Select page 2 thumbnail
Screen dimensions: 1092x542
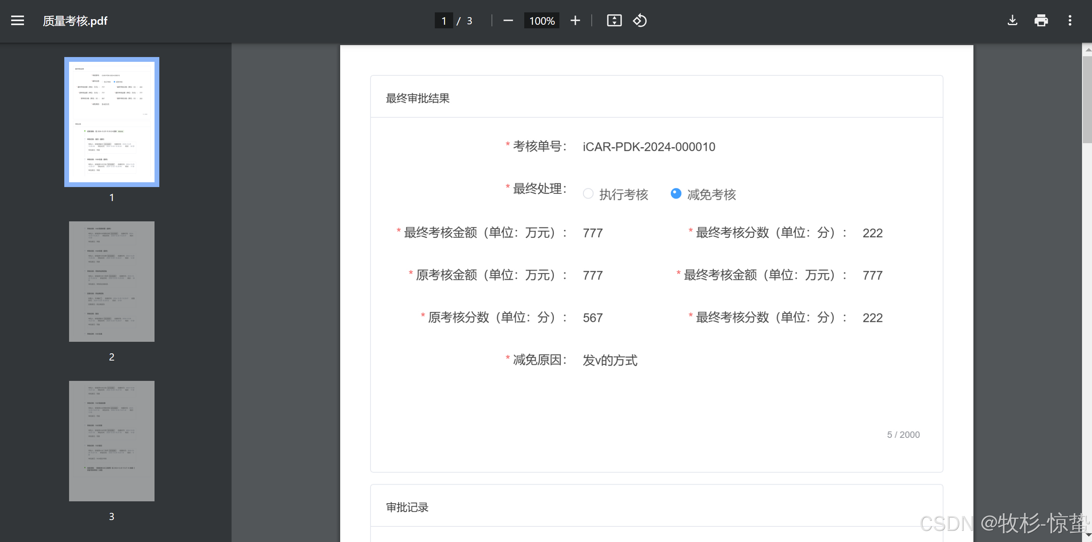tap(112, 282)
